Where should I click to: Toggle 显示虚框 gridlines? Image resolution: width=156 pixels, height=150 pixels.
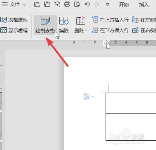coord(14,30)
